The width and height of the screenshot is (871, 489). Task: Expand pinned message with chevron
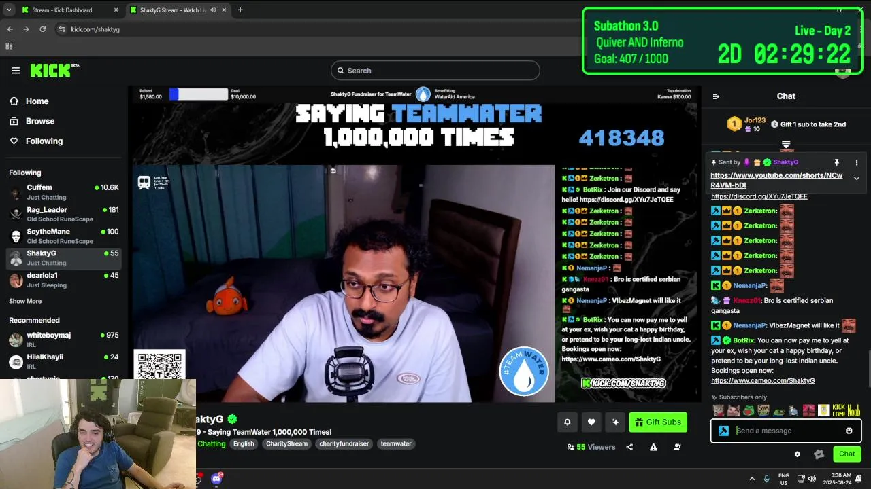coord(857,179)
